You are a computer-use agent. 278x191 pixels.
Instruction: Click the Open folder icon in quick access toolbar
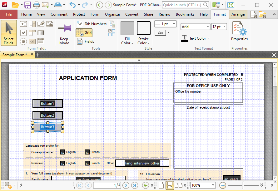tap(15, 5)
